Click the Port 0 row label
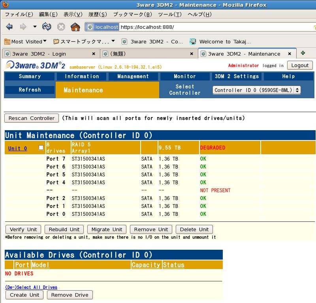316x303 pixels. (x=56, y=214)
